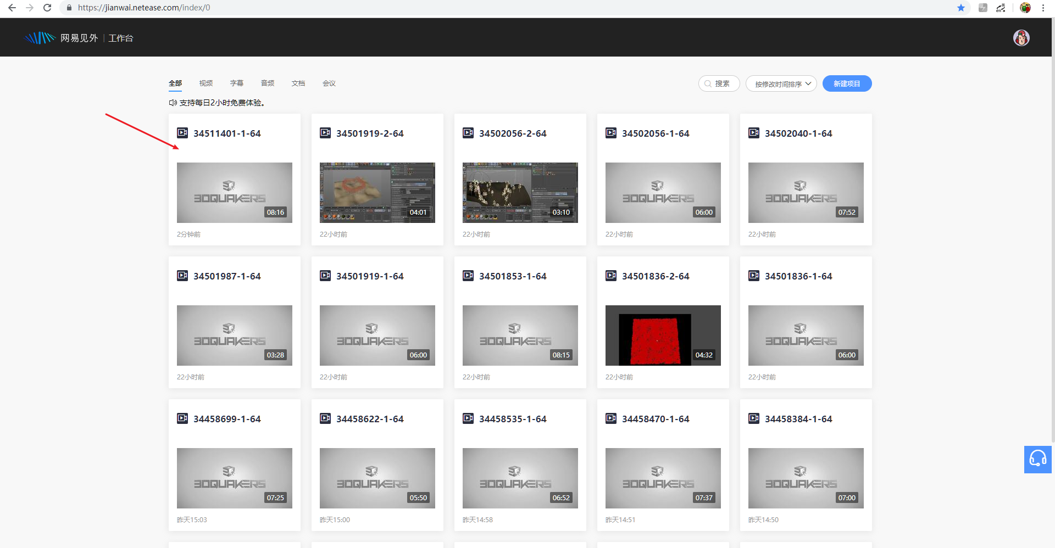Click the 昨天14:51 timestamp text
The image size is (1055, 548).
pos(620,520)
